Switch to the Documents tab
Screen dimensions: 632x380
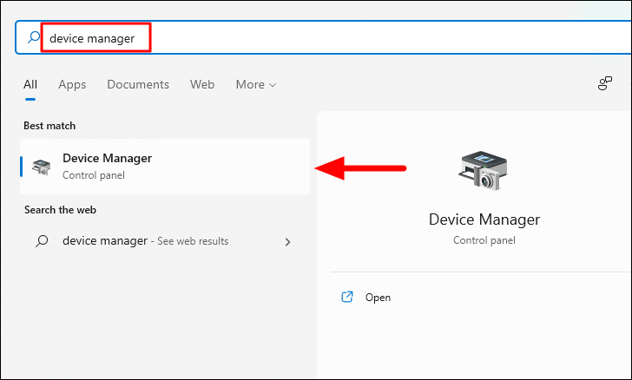click(138, 84)
